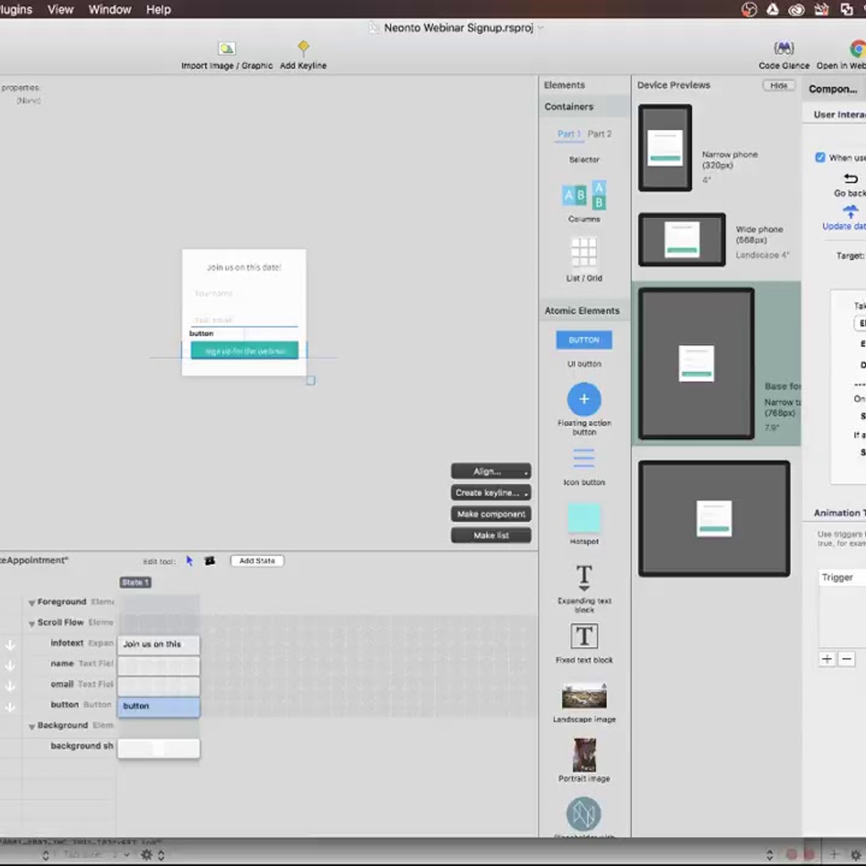Collapse the Foreground tree group

[31, 602]
